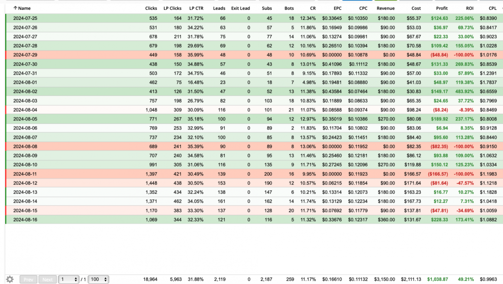The width and height of the screenshot is (503, 284).
Task: Go to previous page with Prev button
Action: tap(28, 279)
